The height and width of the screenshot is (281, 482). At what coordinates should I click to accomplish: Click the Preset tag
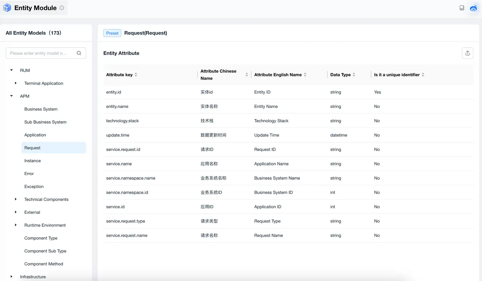coord(112,33)
